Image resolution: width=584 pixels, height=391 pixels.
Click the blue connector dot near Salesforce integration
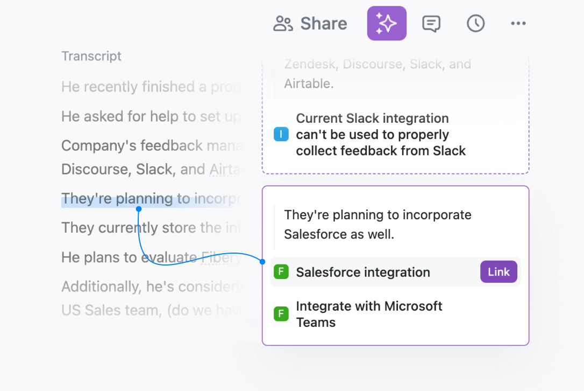[262, 262]
